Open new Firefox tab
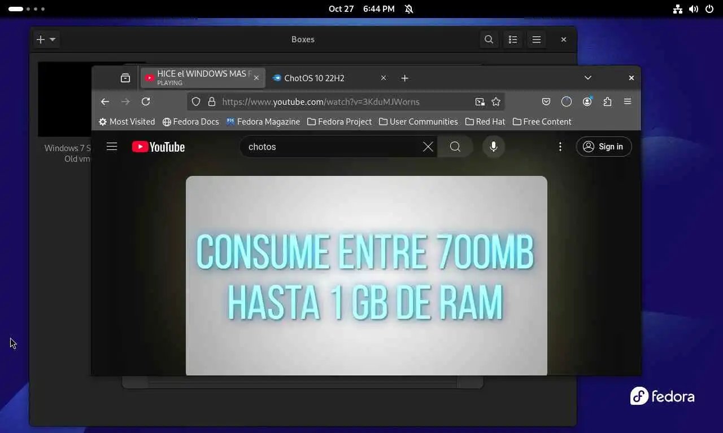Screen dimensions: 723x433 [x=404, y=78]
